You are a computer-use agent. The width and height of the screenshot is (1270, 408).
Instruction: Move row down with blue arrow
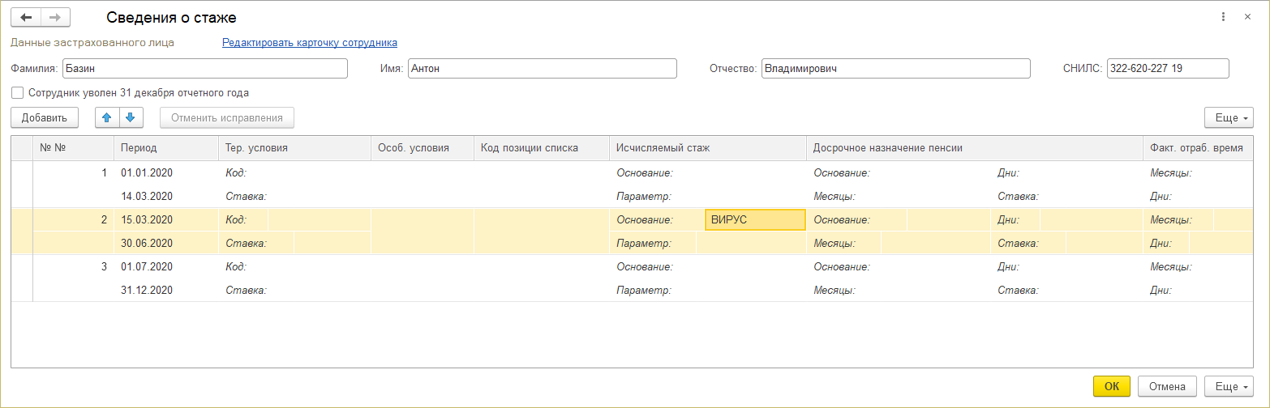[131, 117]
